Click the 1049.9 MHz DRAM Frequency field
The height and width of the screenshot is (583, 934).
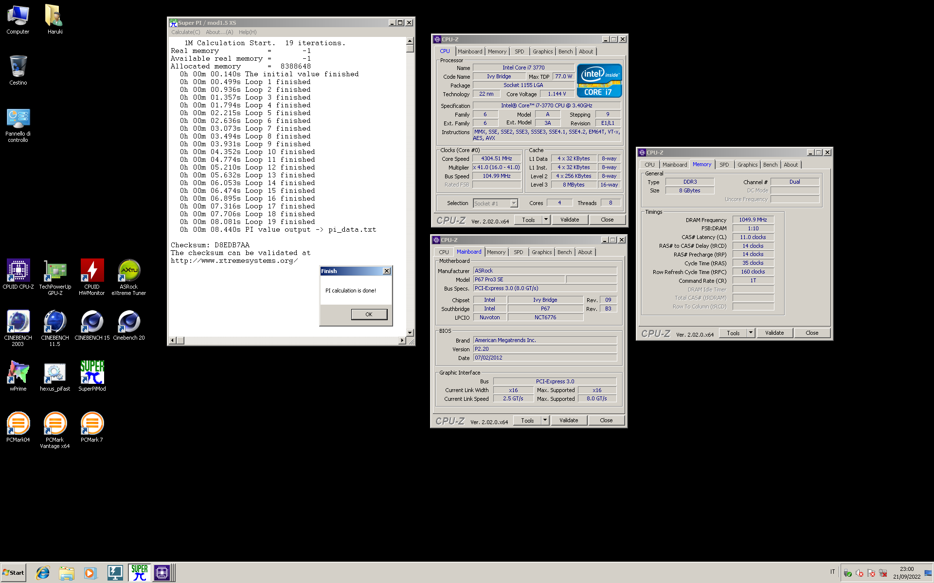pyautogui.click(x=753, y=220)
